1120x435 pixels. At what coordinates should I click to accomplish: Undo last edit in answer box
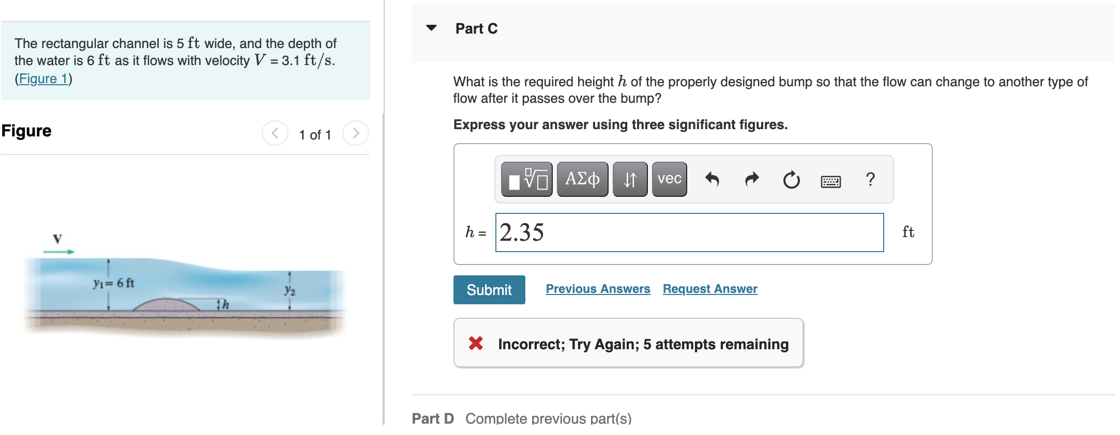click(712, 179)
